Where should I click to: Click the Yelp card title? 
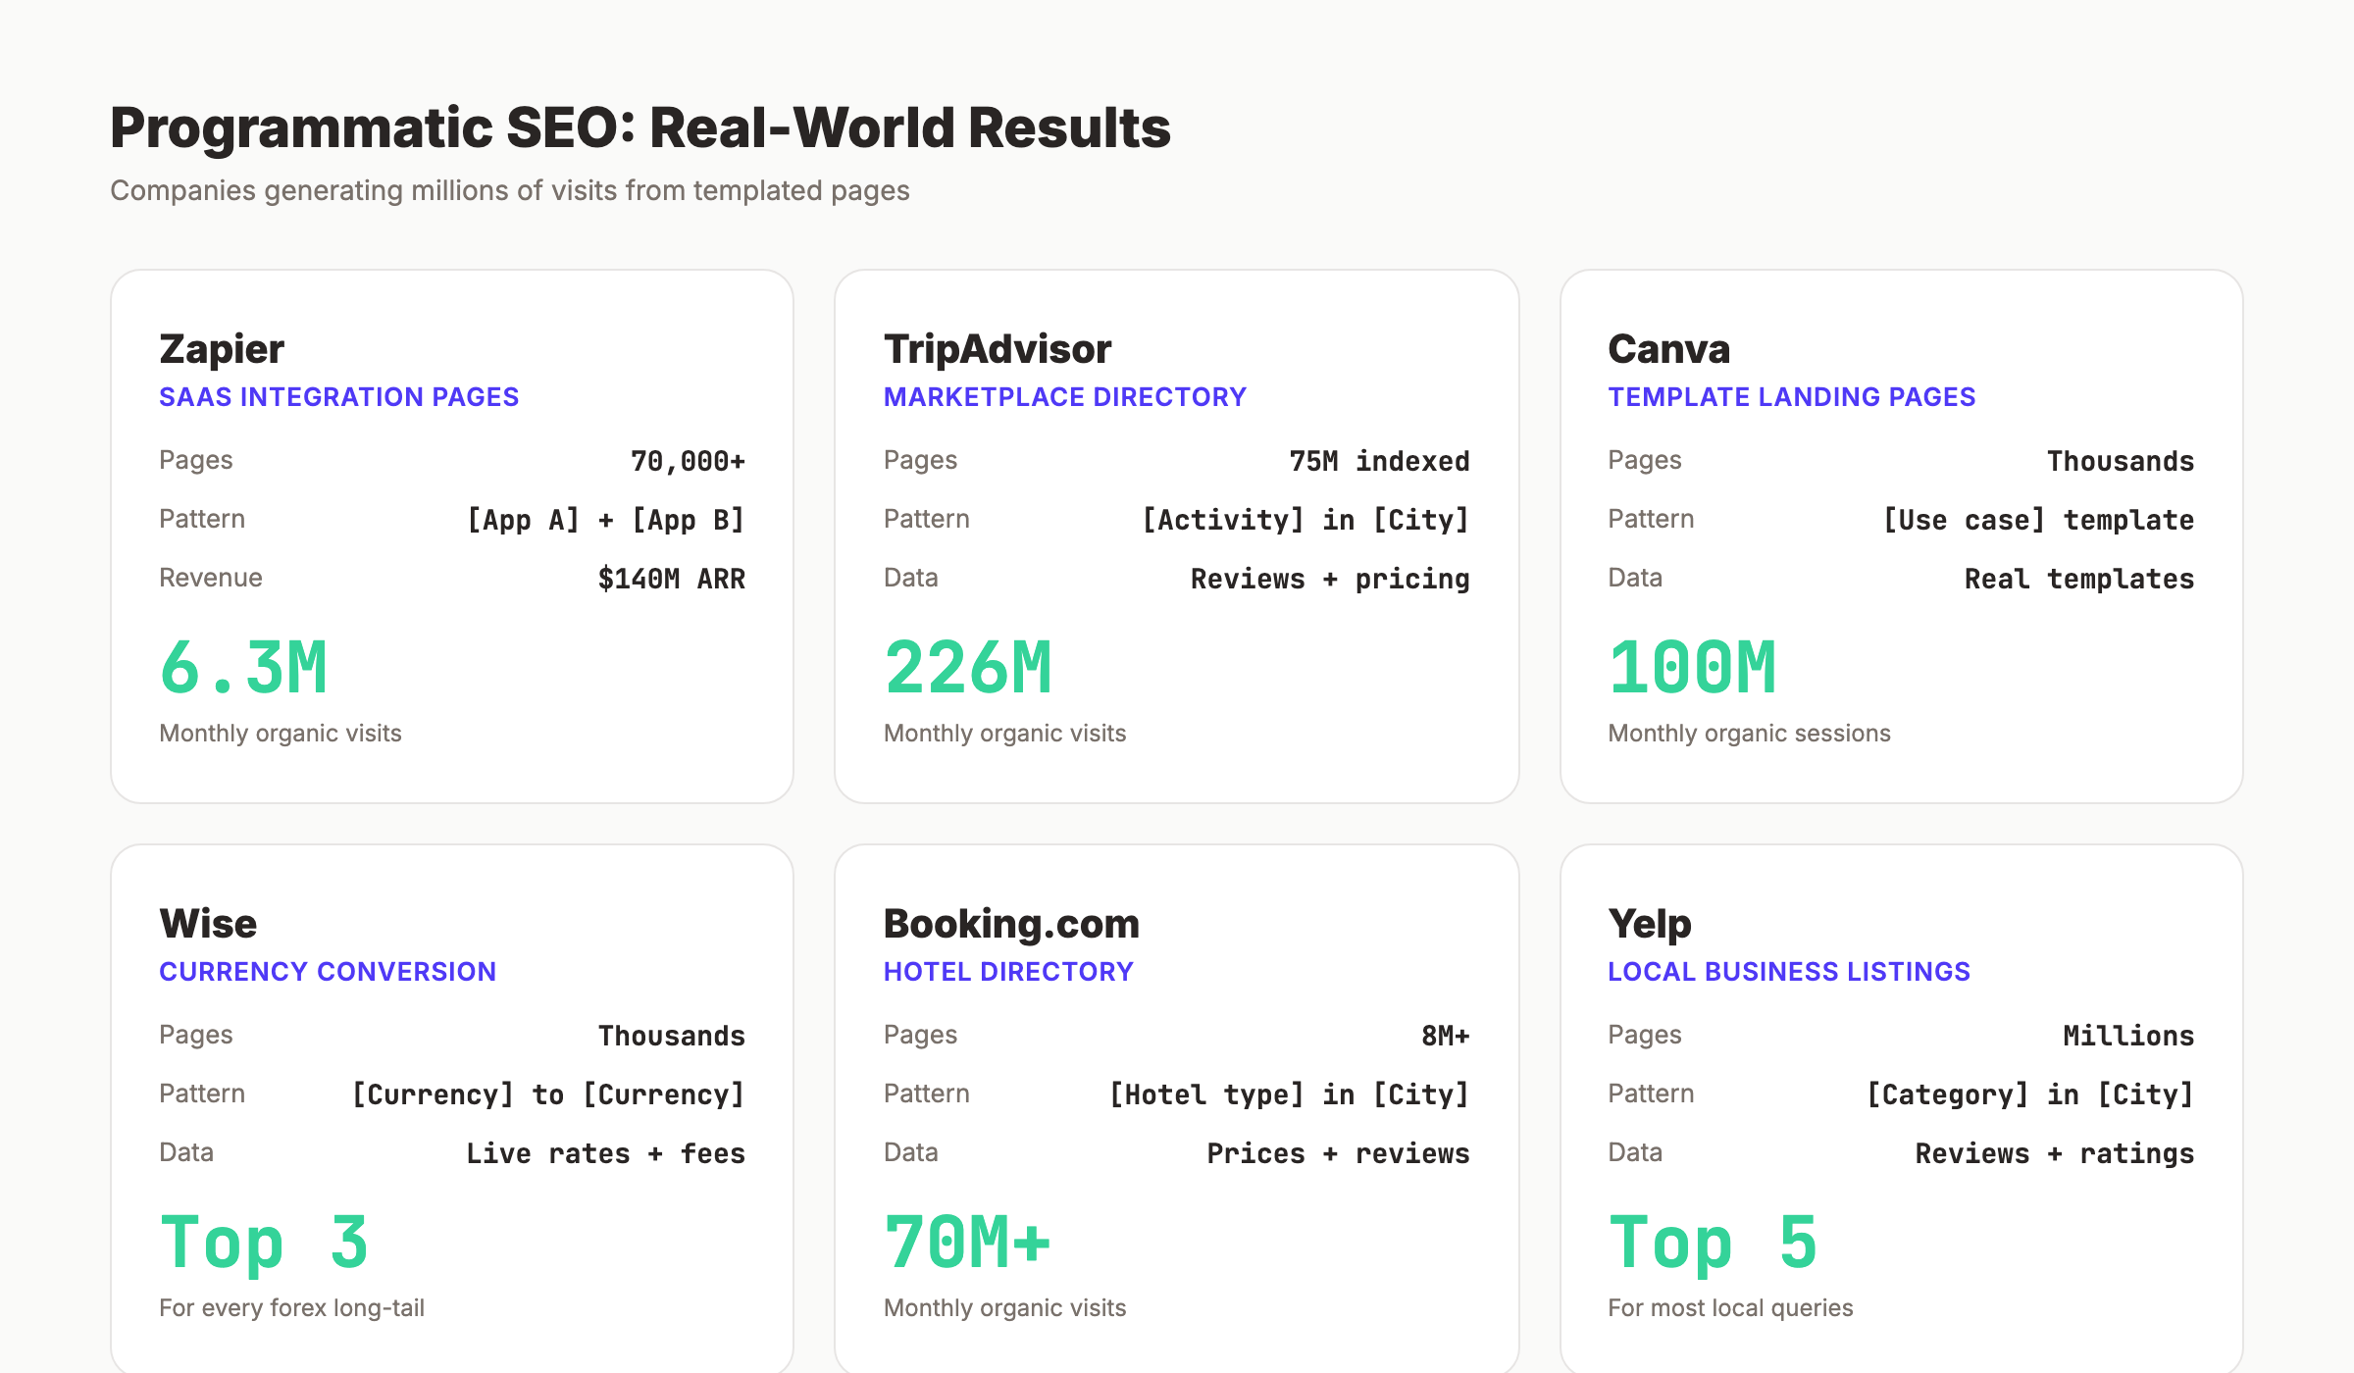pyautogui.click(x=1649, y=923)
